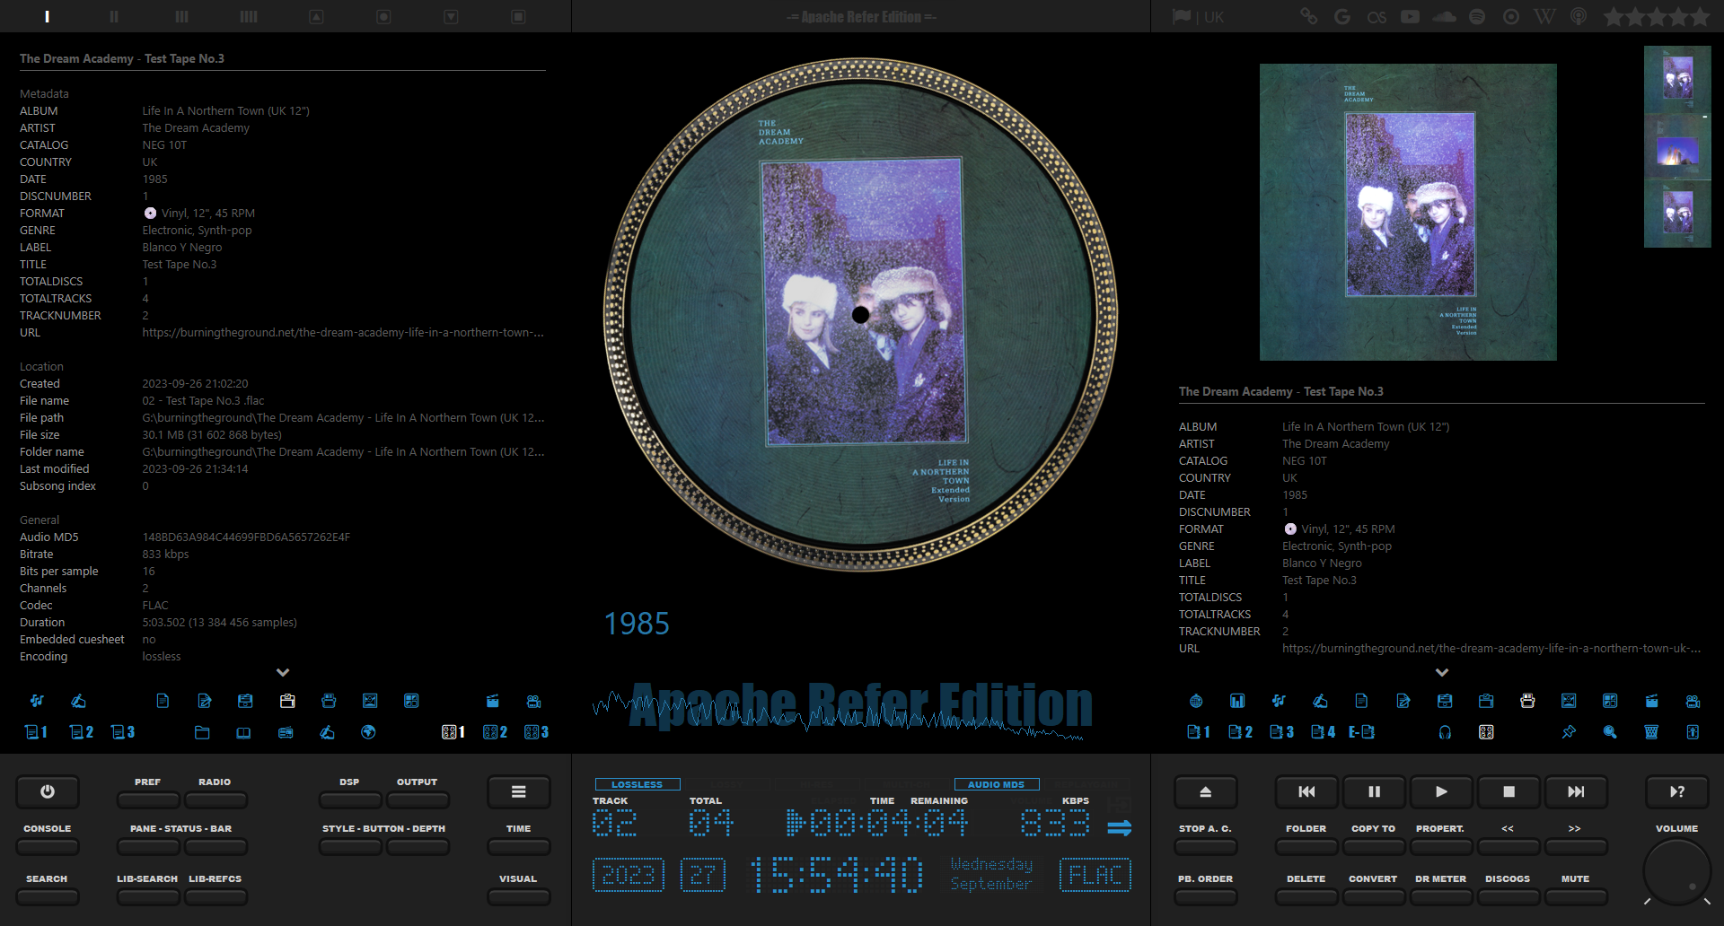Click the country flag icon
1724x926 pixels.
[1182, 16]
